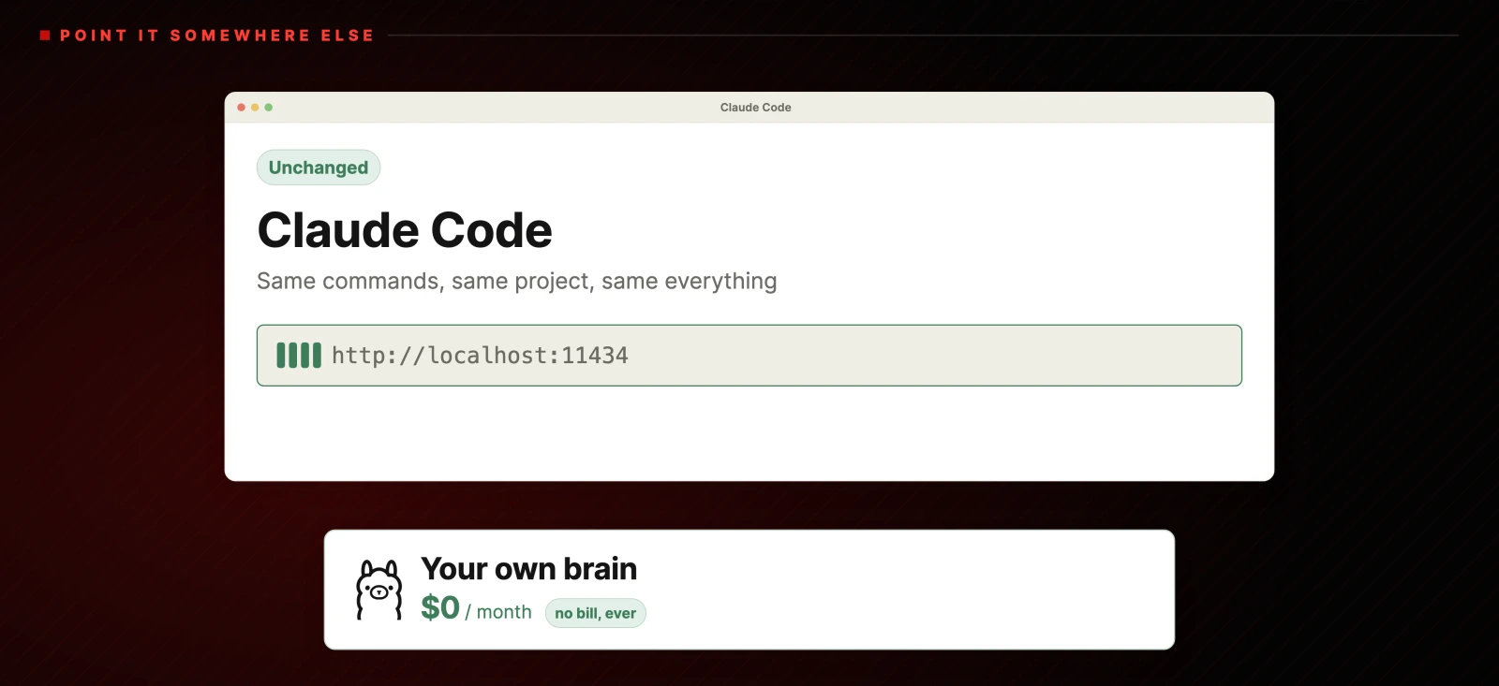Click the "/ month" label

pos(498,612)
